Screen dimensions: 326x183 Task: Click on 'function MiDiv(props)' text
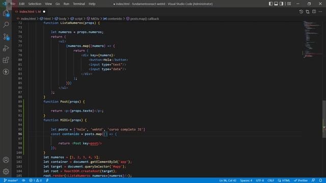[63, 120]
